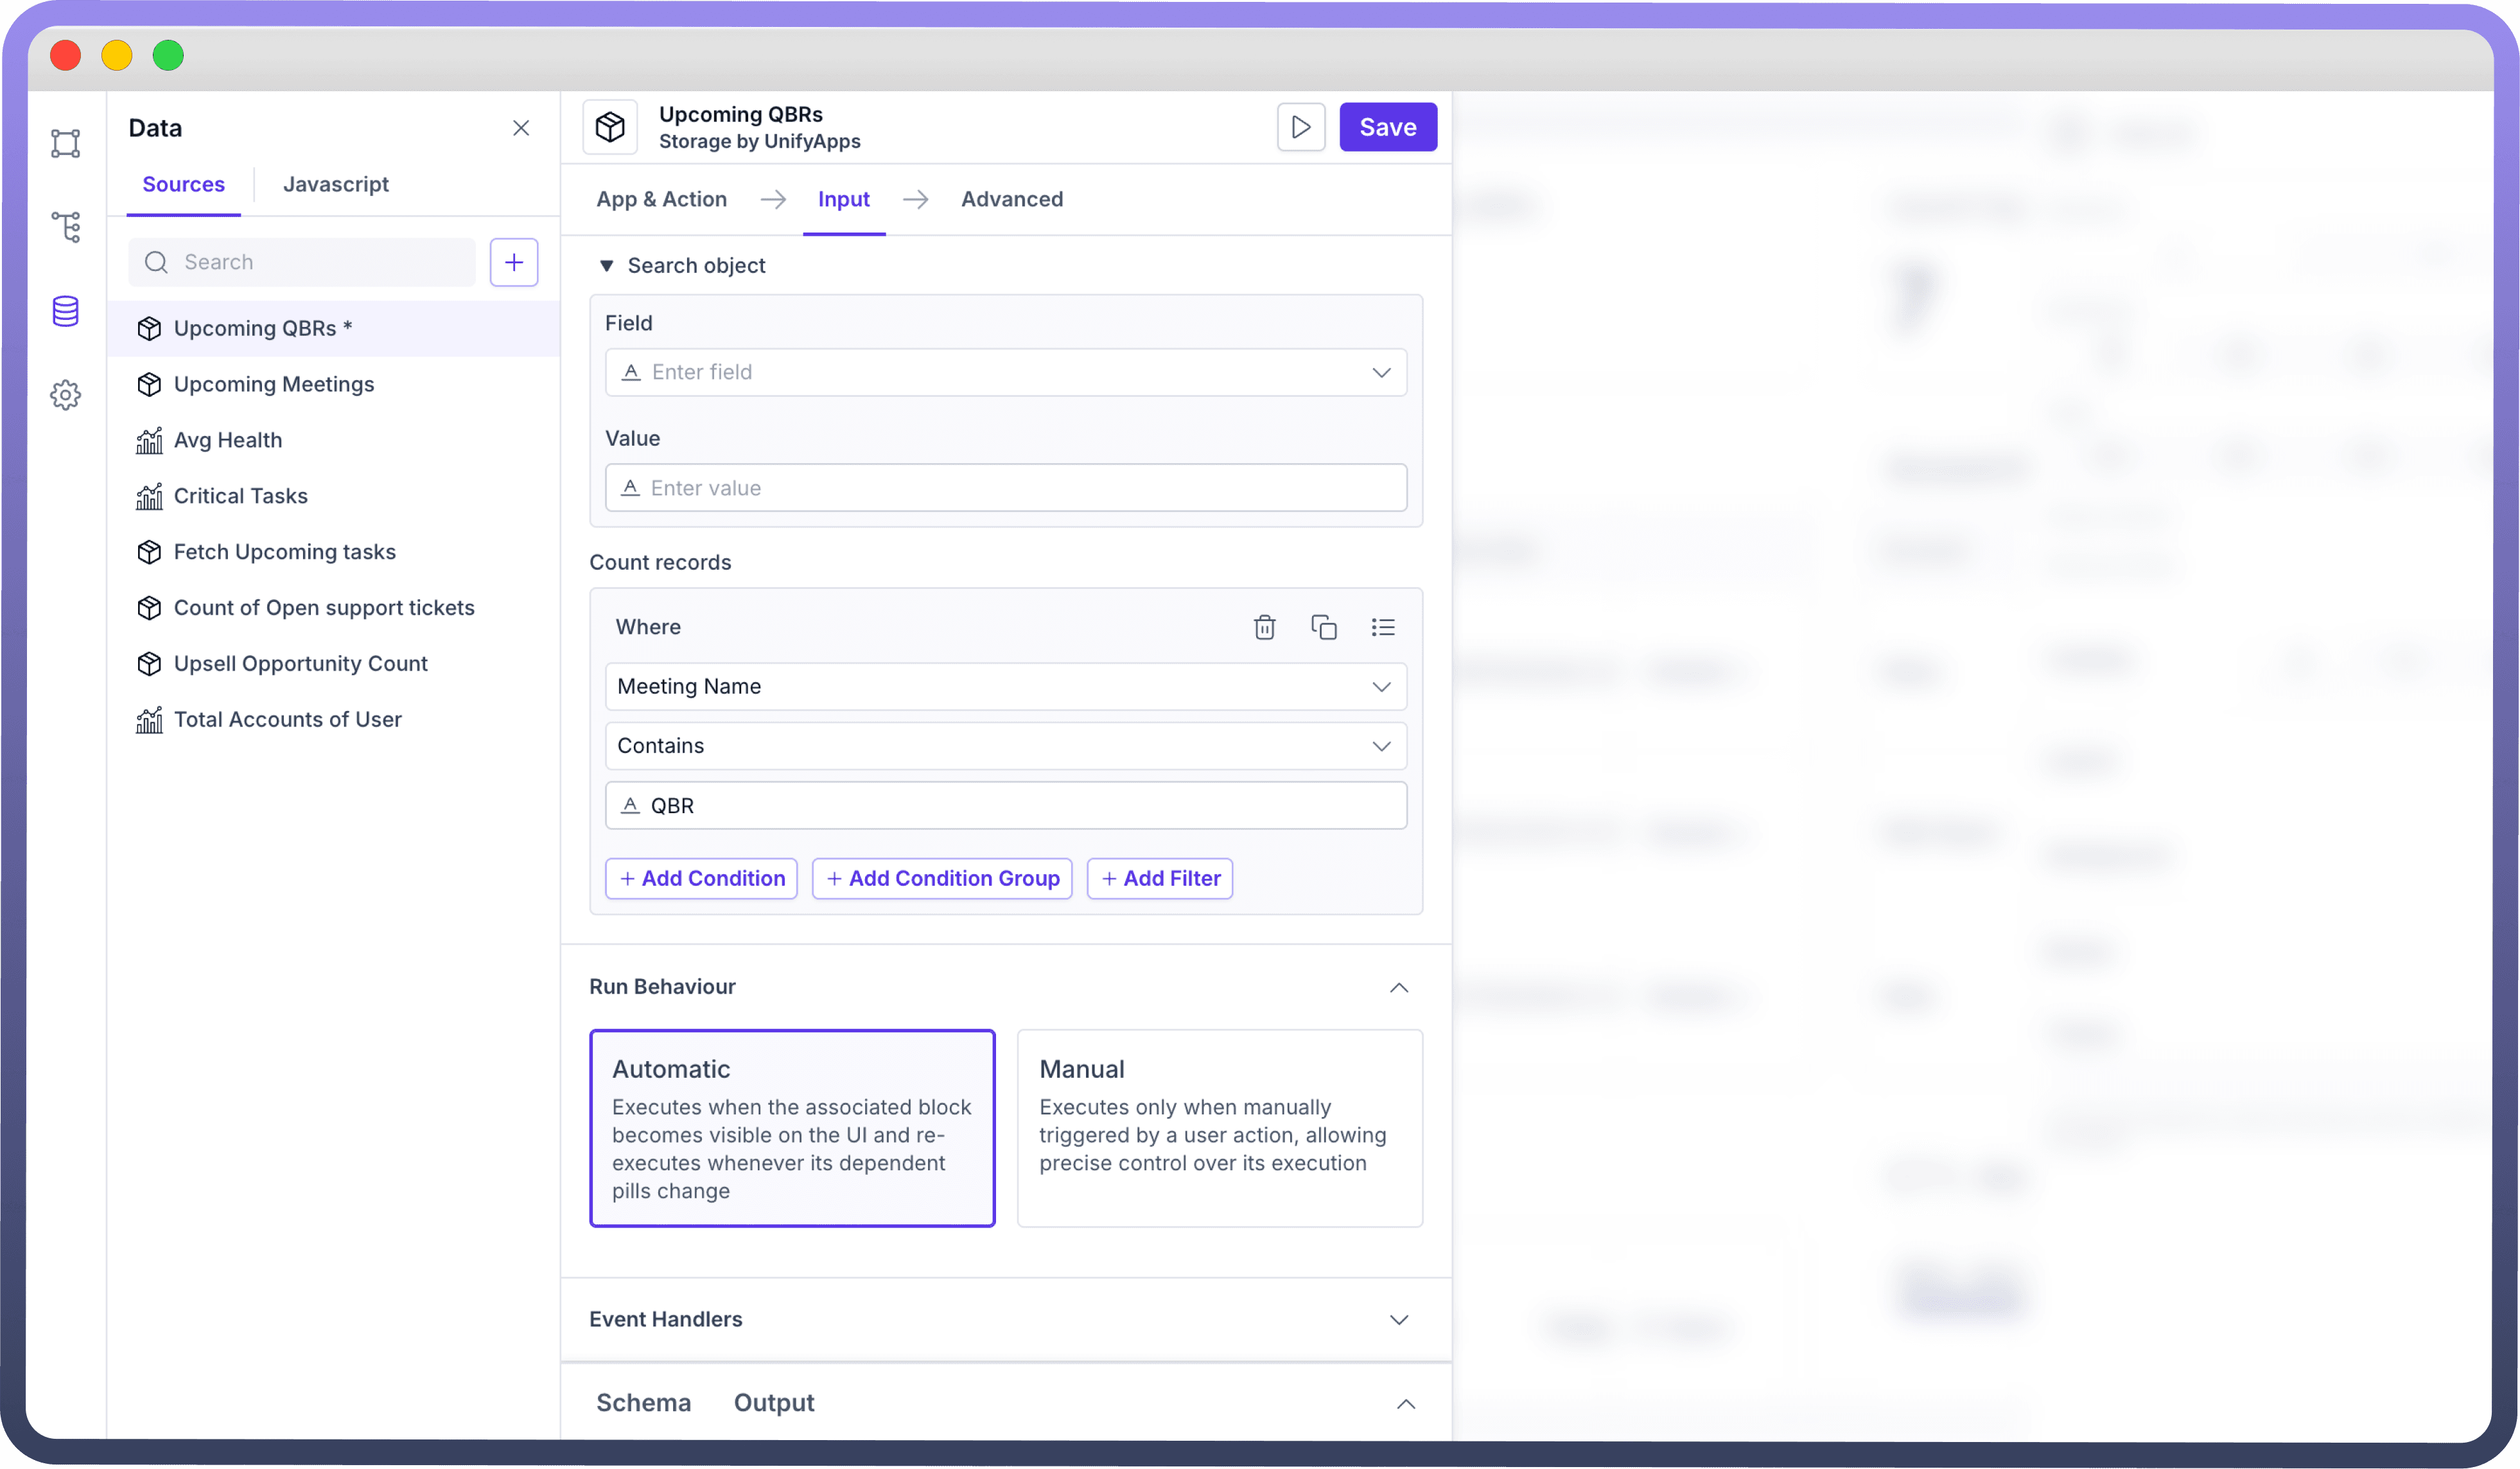This screenshot has width=2520, height=1469.
Task: Duplicate the Where condition with copy icon
Action: 1323,627
